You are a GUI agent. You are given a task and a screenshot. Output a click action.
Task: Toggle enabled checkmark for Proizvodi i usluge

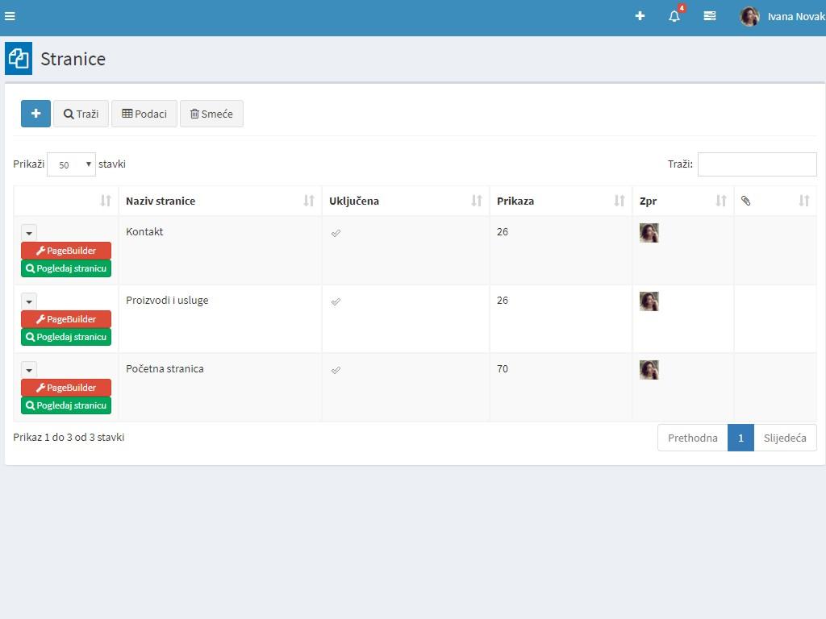tap(336, 301)
